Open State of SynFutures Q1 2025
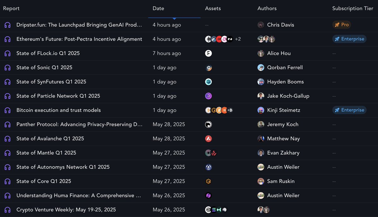This screenshot has width=378, height=217. point(51,82)
